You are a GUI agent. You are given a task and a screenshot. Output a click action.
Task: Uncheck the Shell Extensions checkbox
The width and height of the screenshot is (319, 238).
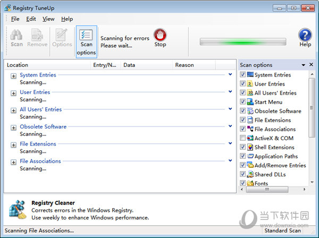click(242, 147)
